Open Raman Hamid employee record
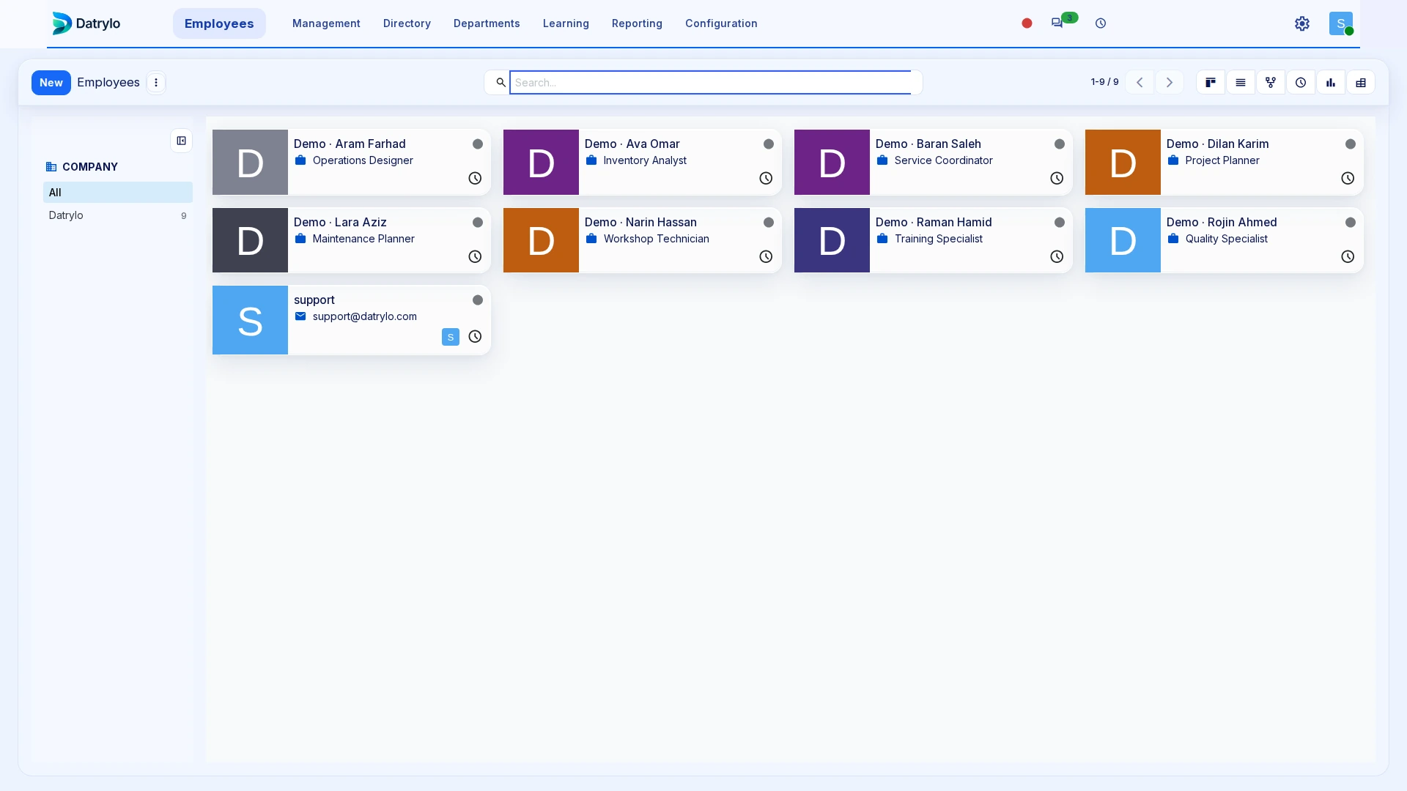The height and width of the screenshot is (791, 1407). 933,240
